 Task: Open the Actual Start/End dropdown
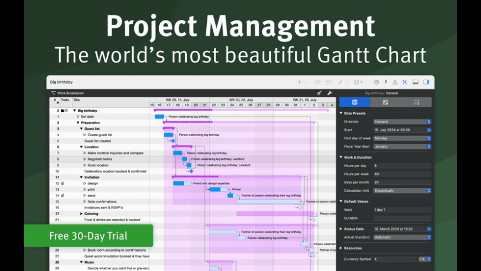click(402, 237)
